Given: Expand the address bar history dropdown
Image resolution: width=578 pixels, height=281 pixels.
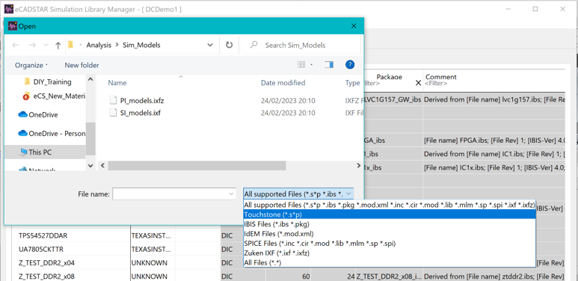Looking at the screenshot, I should [210, 46].
